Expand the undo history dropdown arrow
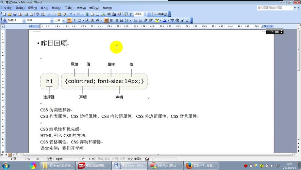Viewport: 301px width, 170px height. (74, 14)
